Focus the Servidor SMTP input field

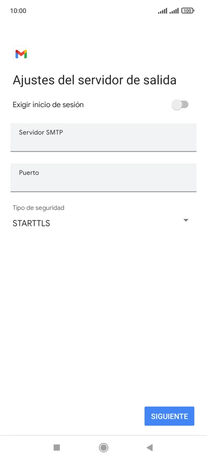103,137
